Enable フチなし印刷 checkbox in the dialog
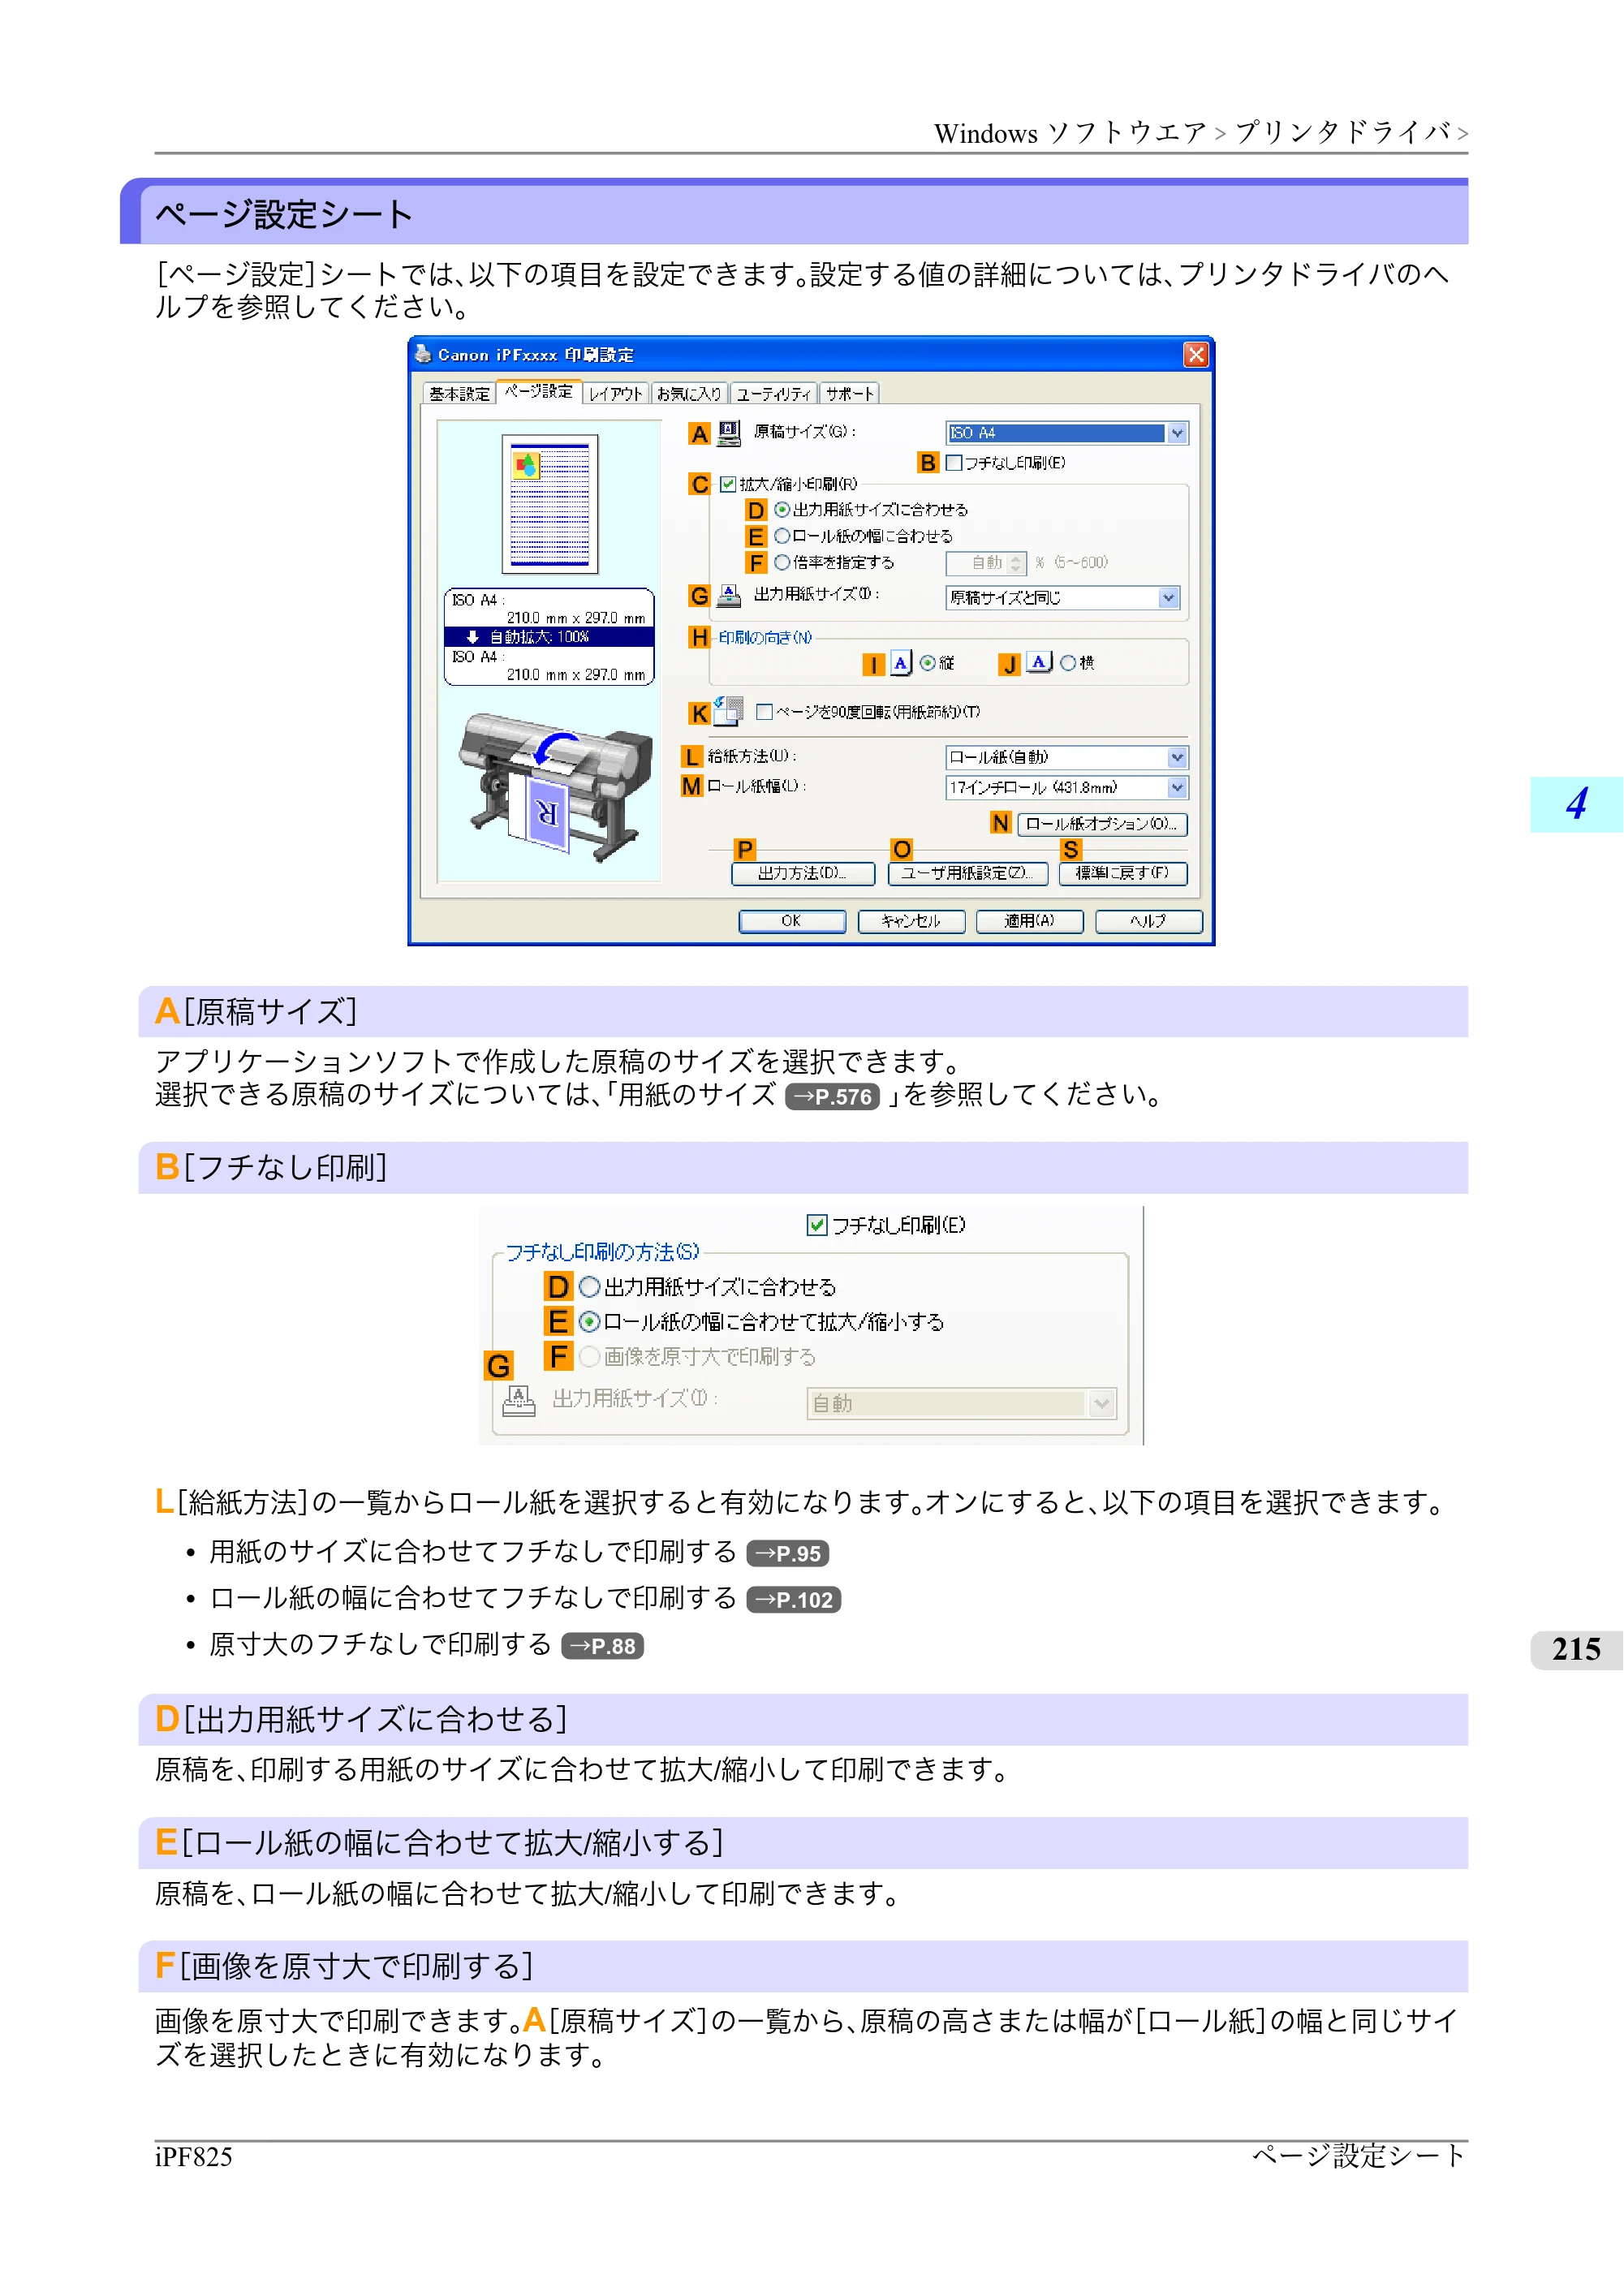 point(953,463)
